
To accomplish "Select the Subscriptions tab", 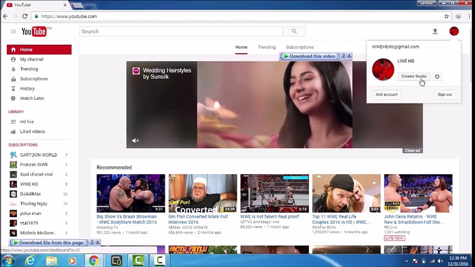I will click(x=300, y=47).
